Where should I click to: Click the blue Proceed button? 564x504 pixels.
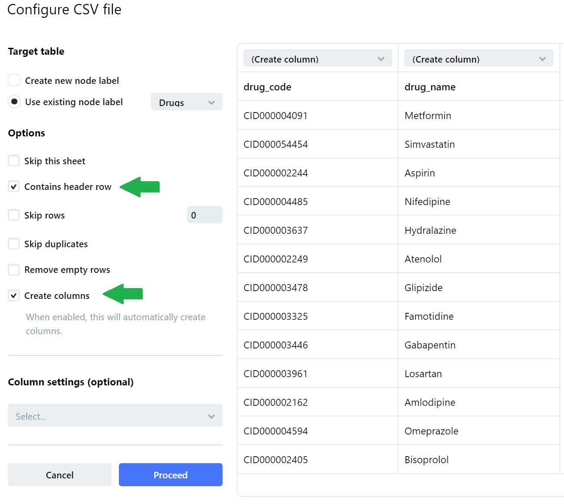(171, 475)
